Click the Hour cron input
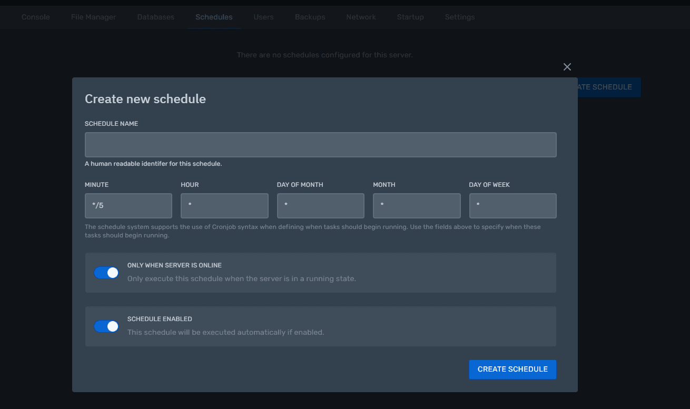This screenshot has width=690, height=409. 224,206
